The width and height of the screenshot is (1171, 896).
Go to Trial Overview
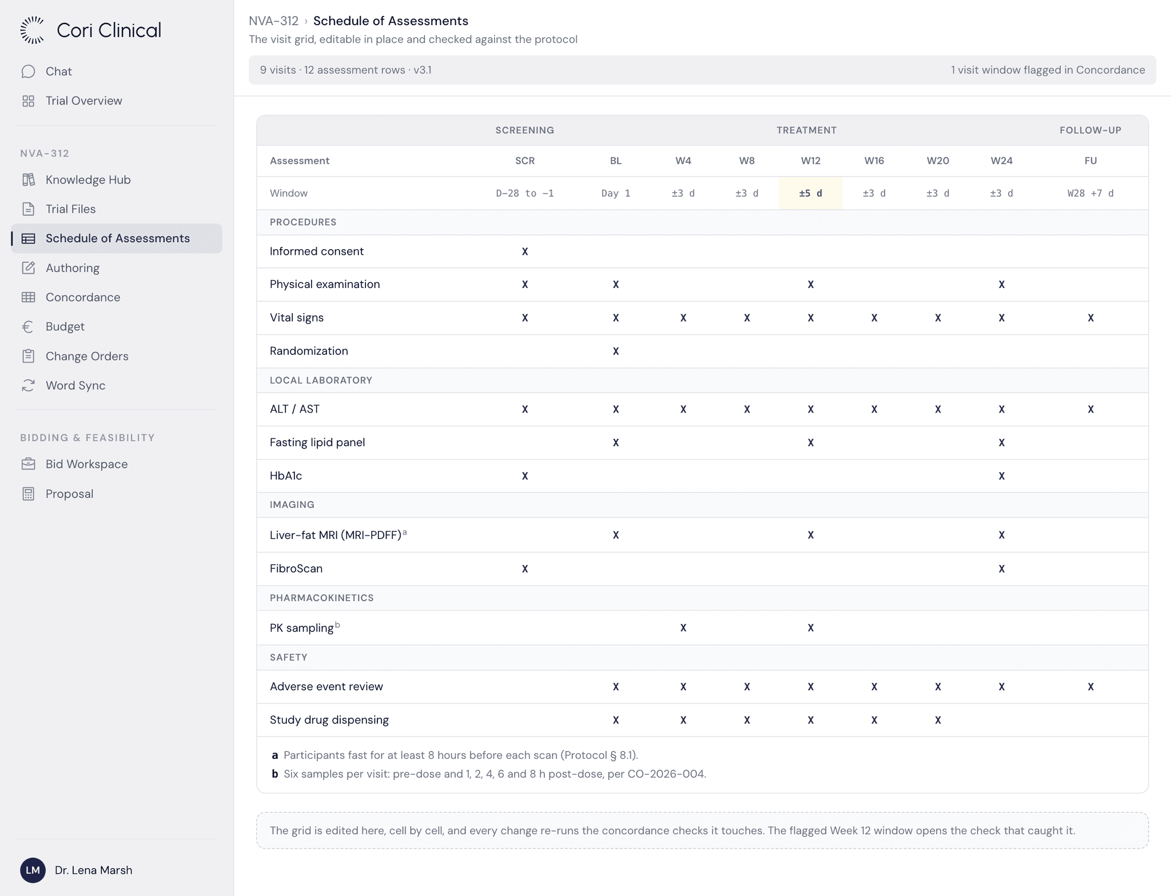[117, 101]
